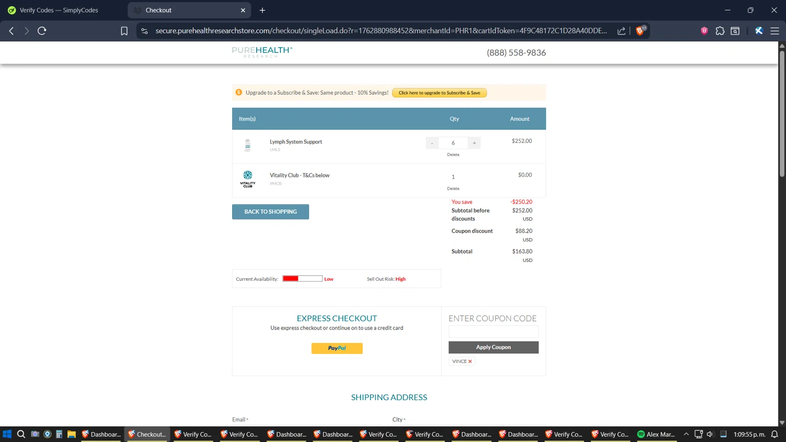Viewport: 786px width, 442px height.
Task: Open the Extensions puzzle icon
Action: pos(720,31)
